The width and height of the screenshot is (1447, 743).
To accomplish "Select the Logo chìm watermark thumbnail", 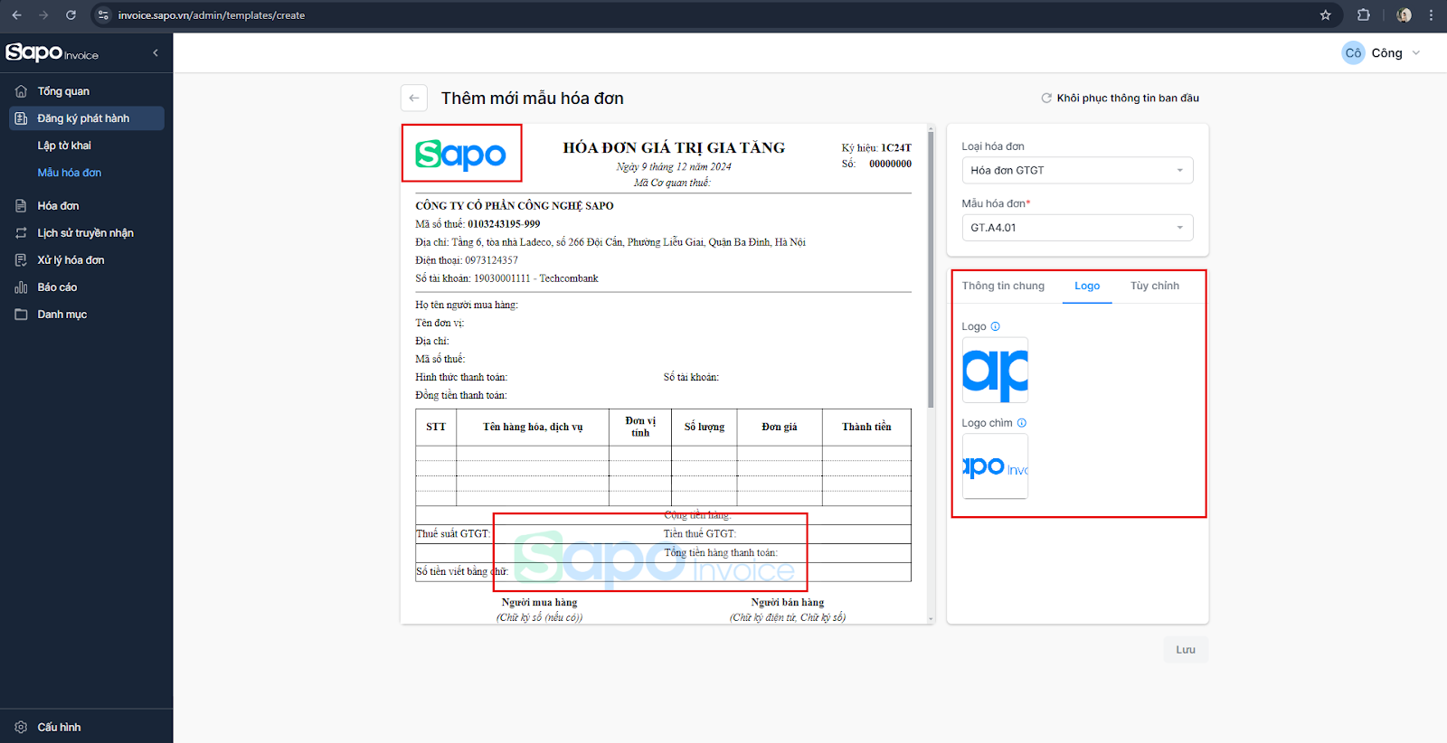I will pos(995,466).
